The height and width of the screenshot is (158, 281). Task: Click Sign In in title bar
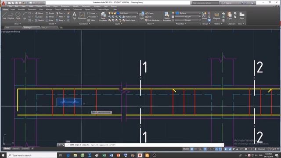tap(228, 3)
